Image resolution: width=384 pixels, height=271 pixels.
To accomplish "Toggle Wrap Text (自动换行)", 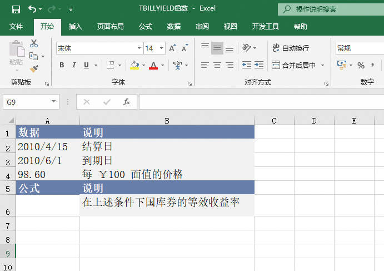I will [x=290, y=48].
